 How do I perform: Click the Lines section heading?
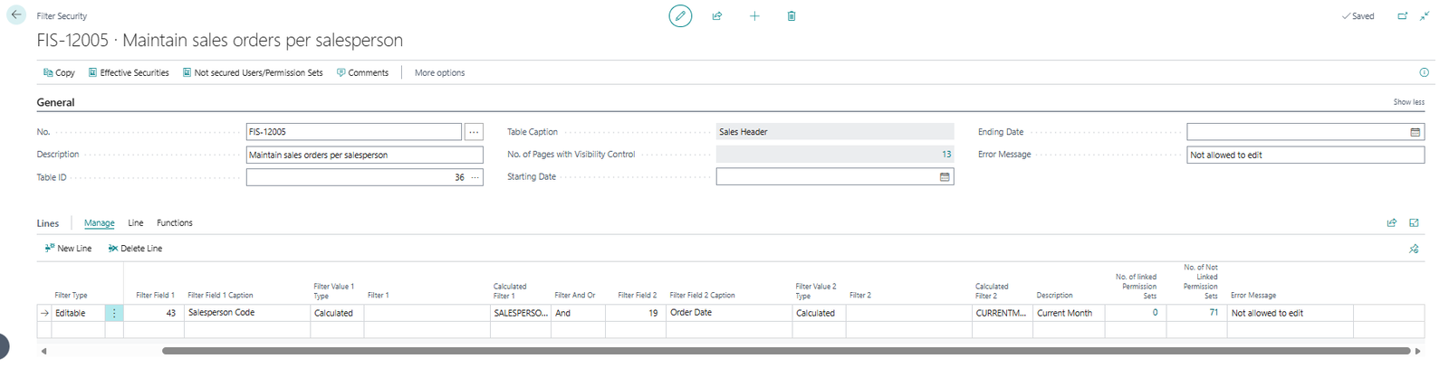[48, 223]
